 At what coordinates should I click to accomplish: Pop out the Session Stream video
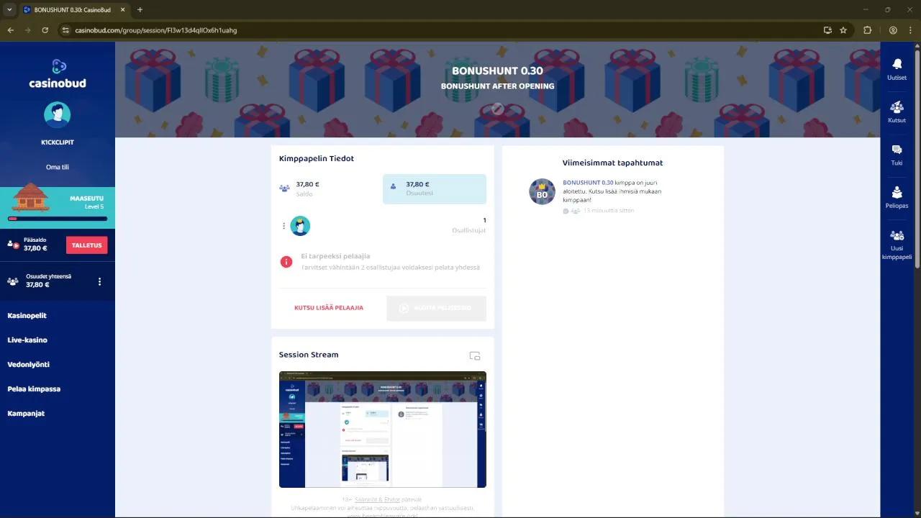click(475, 355)
